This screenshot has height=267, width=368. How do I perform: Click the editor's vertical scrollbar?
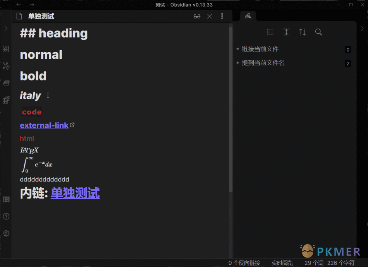click(230, 109)
